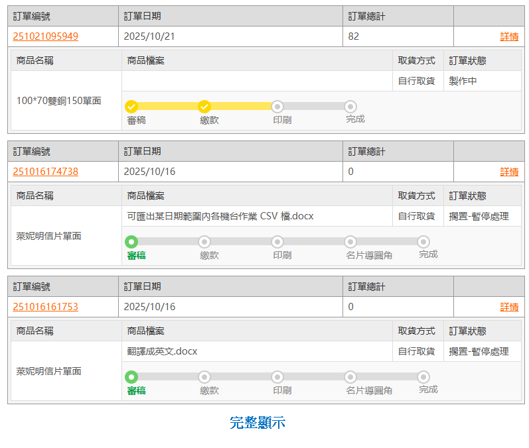This screenshot has width=529, height=448.
Task: View 詳情 for order 251016174738
Action: [x=508, y=172]
